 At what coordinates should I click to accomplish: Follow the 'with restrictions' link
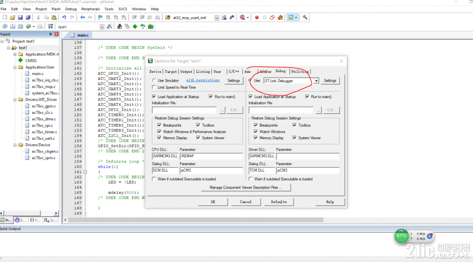point(203,80)
